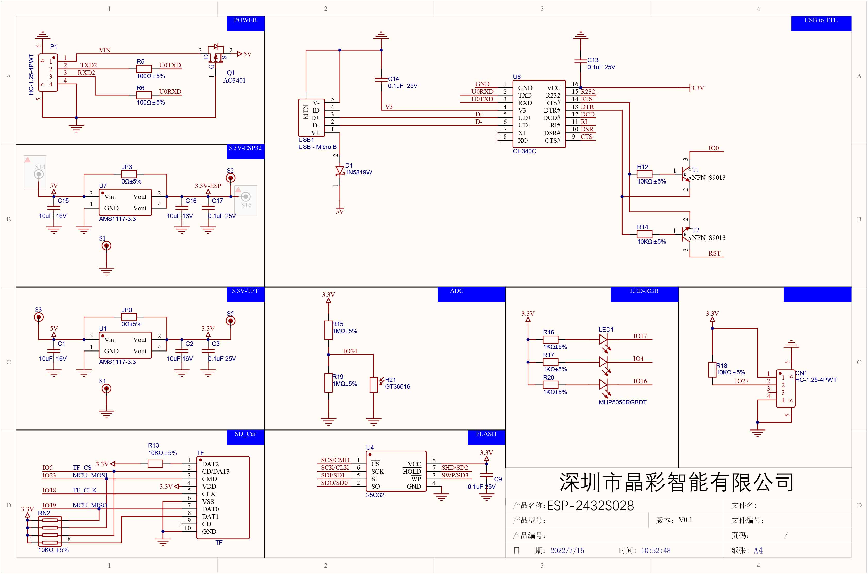Image resolution: width=868 pixels, height=574 pixels.
Task: Click the FLASH section header
Action: [x=487, y=434]
